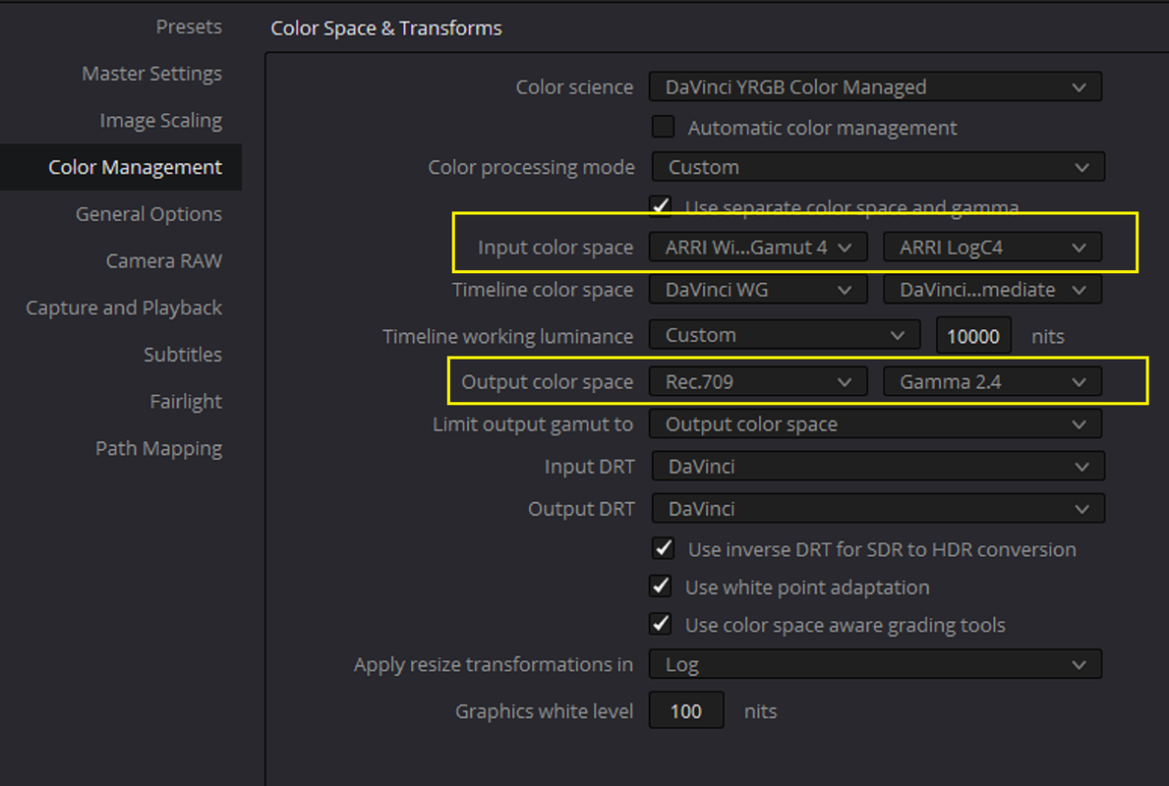Go to Subtitles settings
Viewport: 1169px width, 786px height.
(x=183, y=355)
